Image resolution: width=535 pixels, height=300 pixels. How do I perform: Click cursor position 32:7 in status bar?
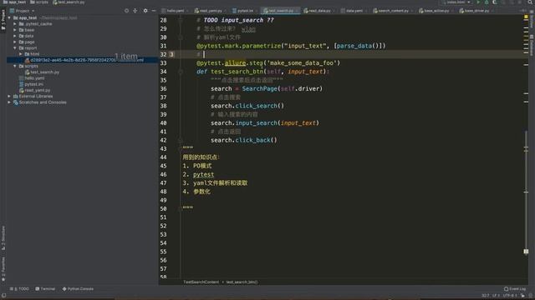click(486, 296)
